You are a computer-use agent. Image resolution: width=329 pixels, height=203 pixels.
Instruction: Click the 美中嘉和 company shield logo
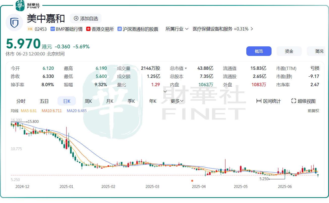14,23
